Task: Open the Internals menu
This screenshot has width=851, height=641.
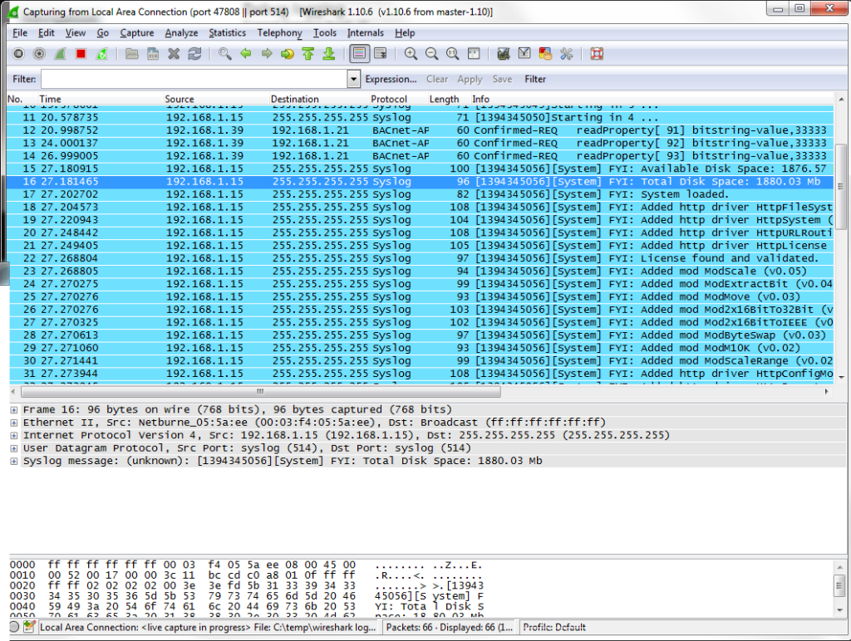Action: [366, 32]
